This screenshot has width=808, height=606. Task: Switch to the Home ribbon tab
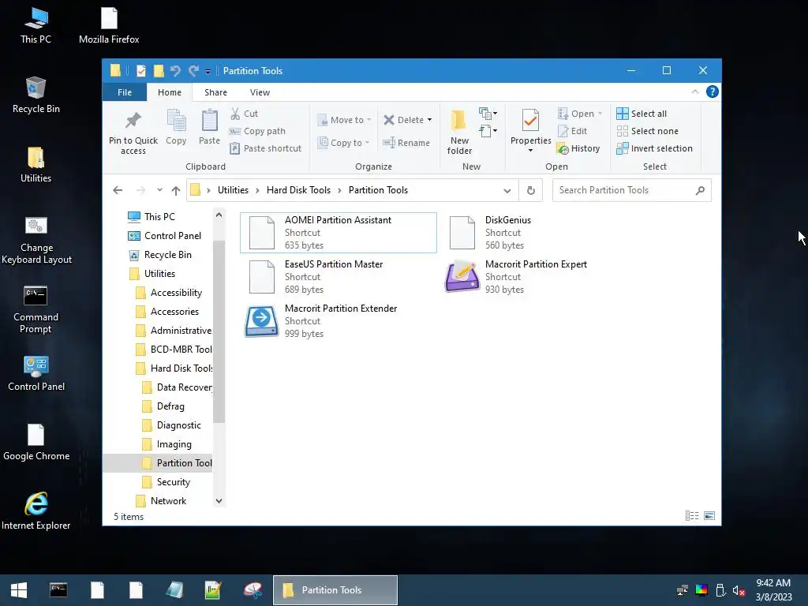(x=170, y=92)
